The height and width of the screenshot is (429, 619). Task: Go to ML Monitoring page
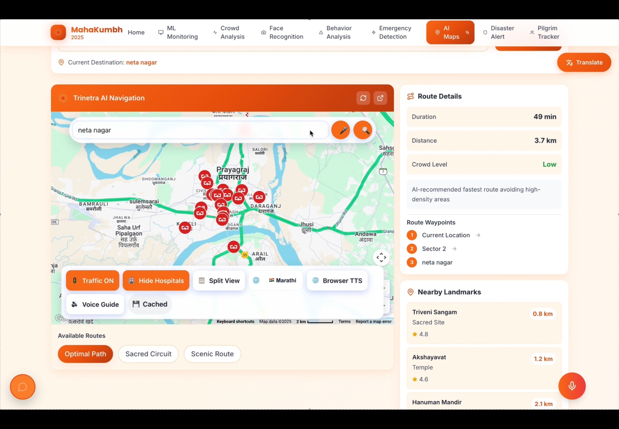click(x=178, y=32)
